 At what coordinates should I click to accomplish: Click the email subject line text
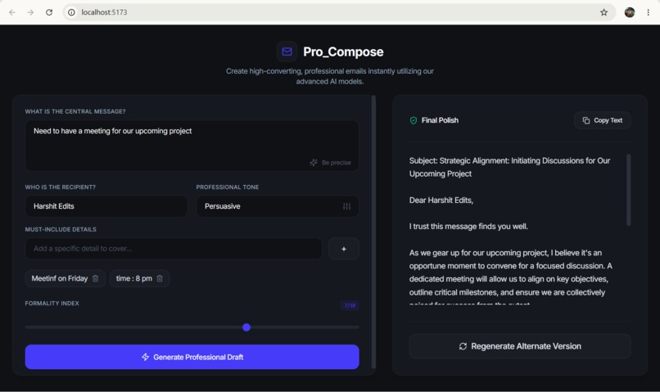pos(509,167)
